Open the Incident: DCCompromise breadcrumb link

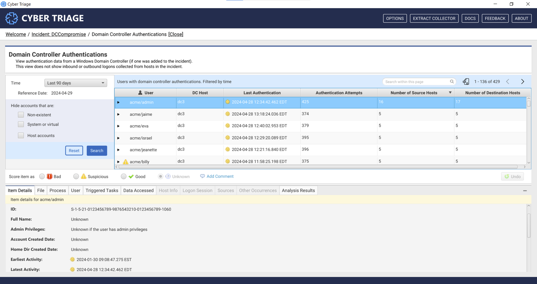(x=59, y=34)
